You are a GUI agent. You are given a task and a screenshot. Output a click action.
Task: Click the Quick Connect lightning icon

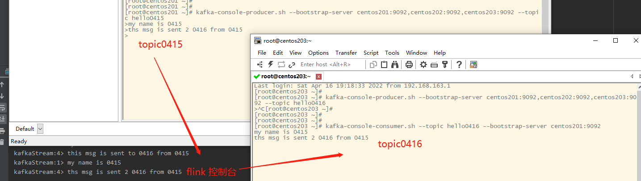pyautogui.click(x=270, y=64)
